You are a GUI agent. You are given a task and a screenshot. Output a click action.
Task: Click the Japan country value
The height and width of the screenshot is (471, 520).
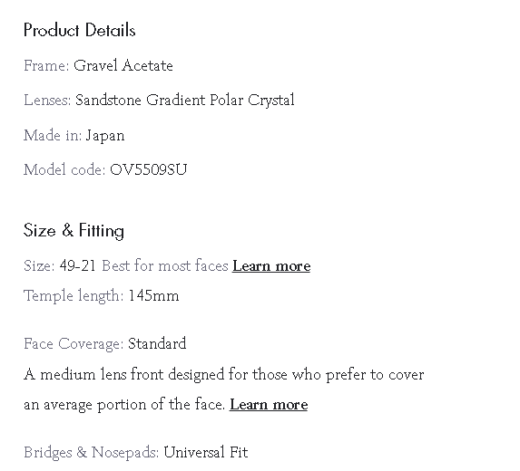tap(105, 136)
